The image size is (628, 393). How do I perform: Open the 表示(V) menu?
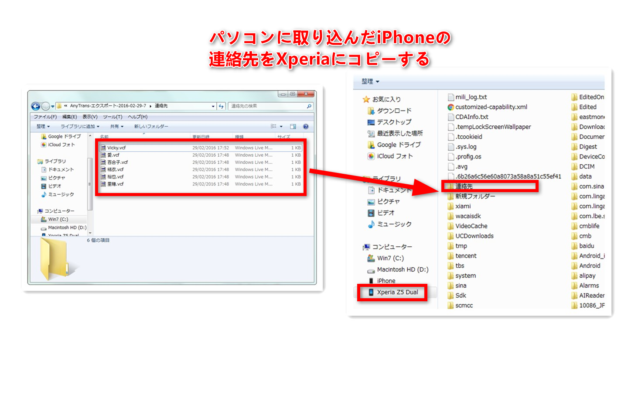pos(90,117)
